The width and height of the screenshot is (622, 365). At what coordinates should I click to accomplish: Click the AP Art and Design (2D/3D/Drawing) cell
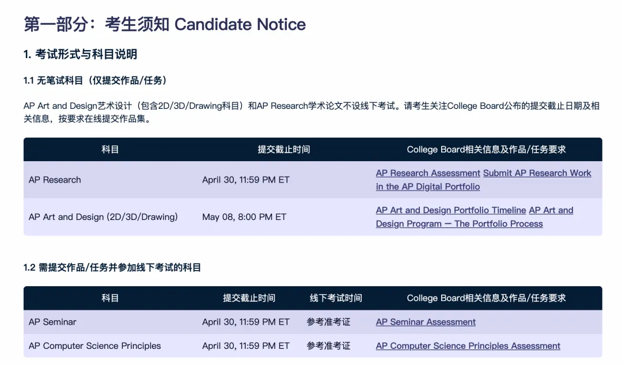pos(103,217)
